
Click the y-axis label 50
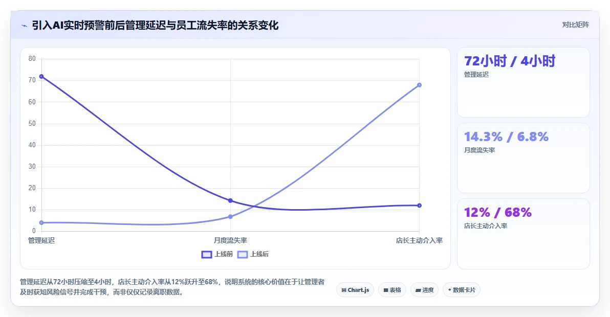32,124
